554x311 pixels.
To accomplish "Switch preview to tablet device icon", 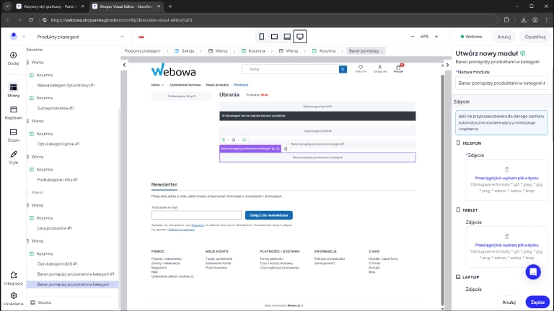I will pyautogui.click(x=274, y=36).
